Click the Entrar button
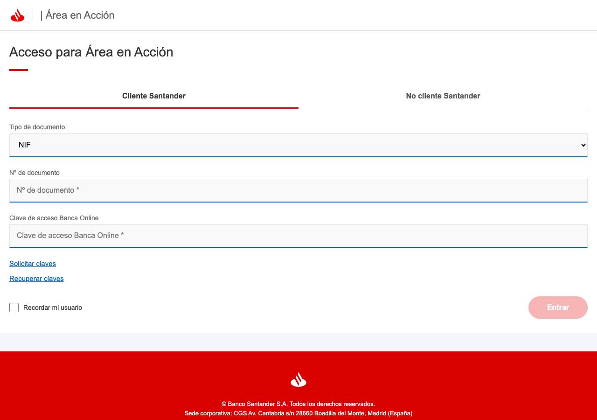This screenshot has height=420, width=597. coord(558,308)
